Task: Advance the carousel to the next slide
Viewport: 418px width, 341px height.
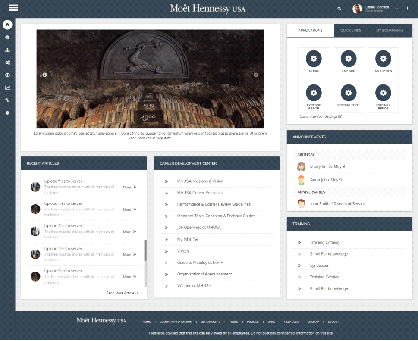Action: (x=256, y=75)
